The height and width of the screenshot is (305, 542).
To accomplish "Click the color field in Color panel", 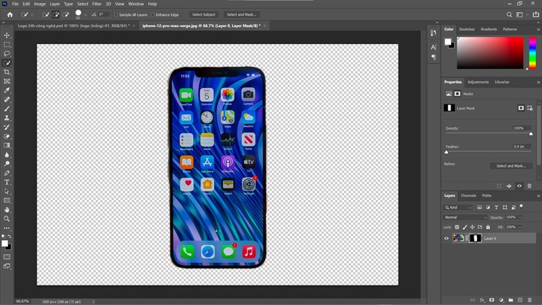I will 490,53.
